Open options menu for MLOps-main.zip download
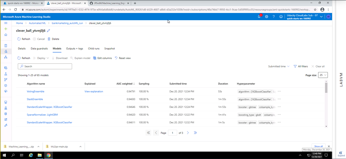Viewport: 346px width, 159px height. [x=80, y=147]
